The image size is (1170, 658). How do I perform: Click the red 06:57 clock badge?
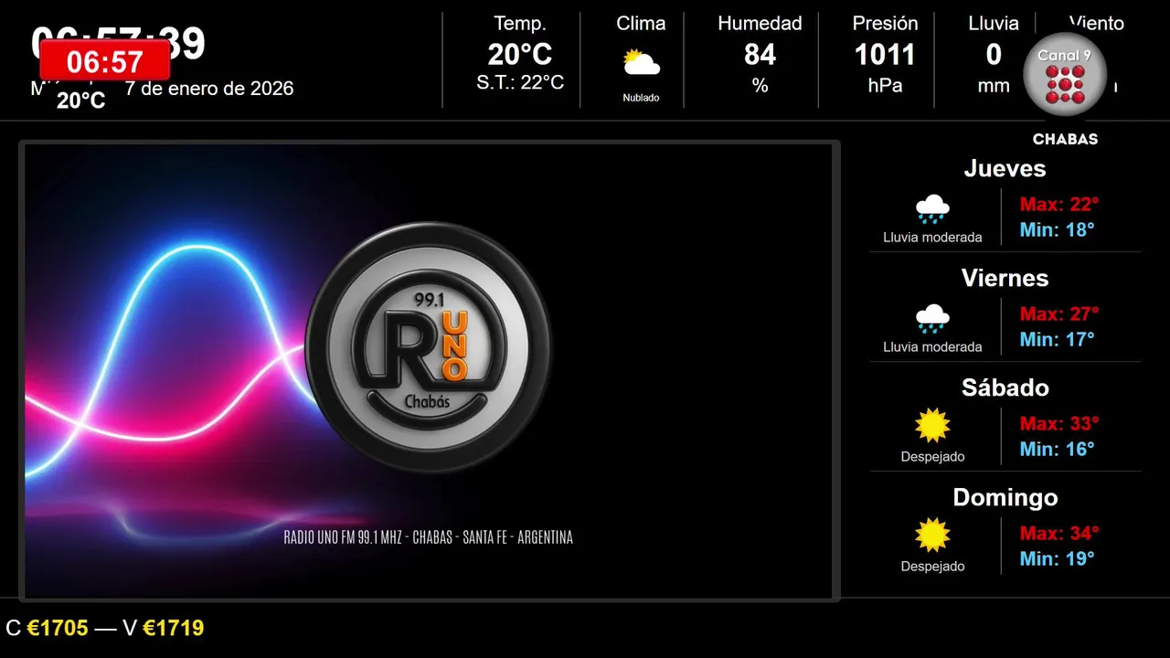(x=105, y=62)
